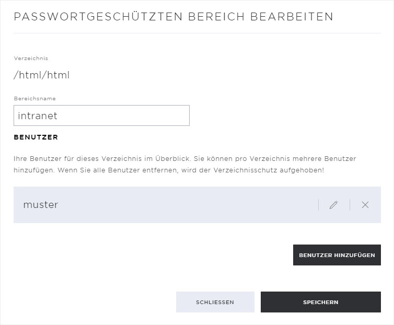Click the BENUTZER section heading
This screenshot has height=325, width=394.
[36, 137]
